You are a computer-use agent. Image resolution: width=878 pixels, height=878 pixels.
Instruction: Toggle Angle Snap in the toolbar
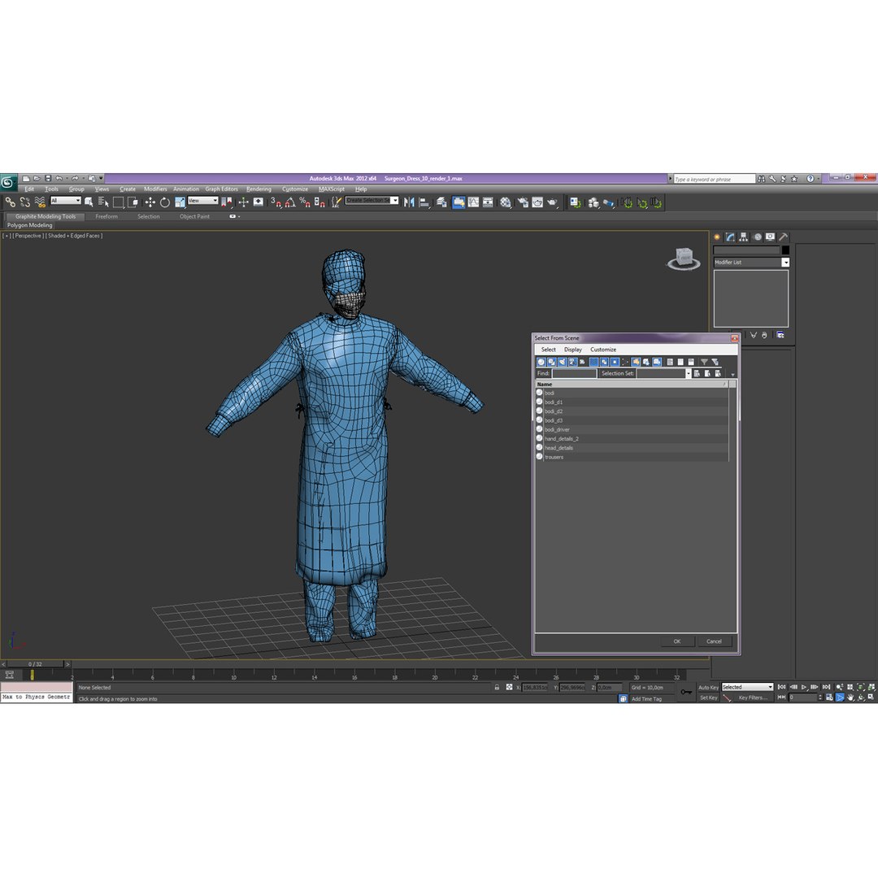click(x=290, y=202)
